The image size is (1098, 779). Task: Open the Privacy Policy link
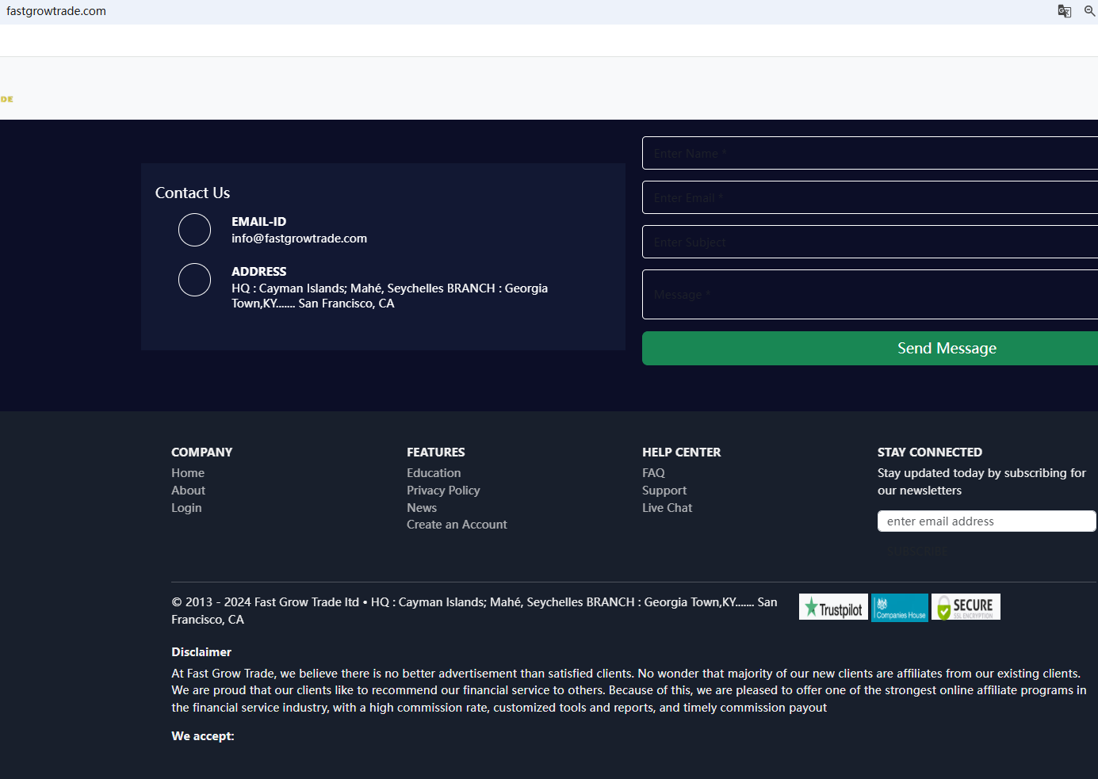click(443, 491)
